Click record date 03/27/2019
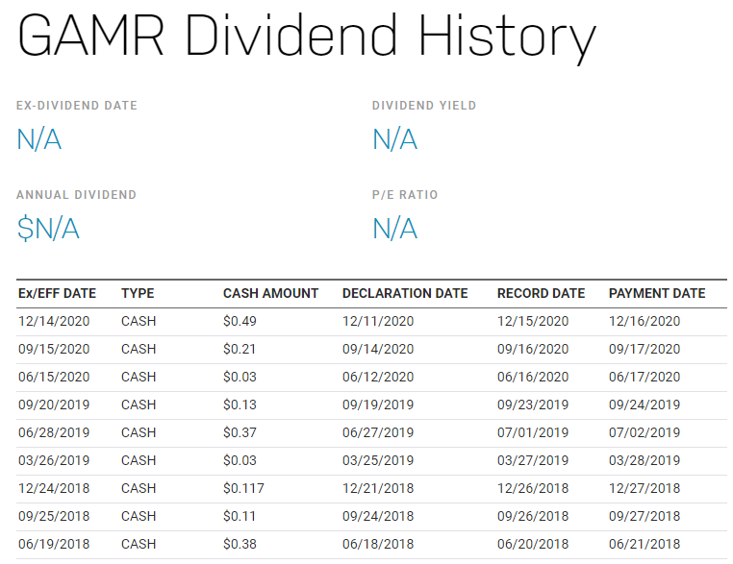Screen dimensions: 733x564 click(533, 460)
